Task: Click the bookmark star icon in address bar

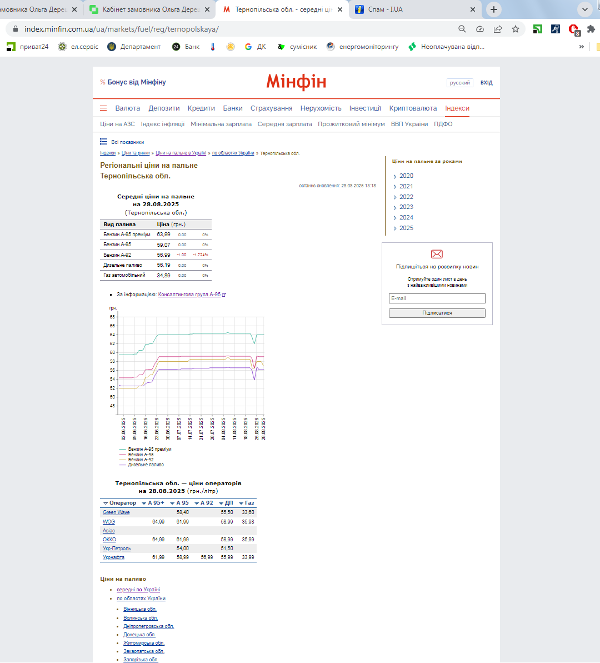Action: click(516, 29)
